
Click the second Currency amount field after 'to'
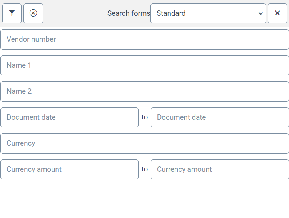(x=219, y=169)
